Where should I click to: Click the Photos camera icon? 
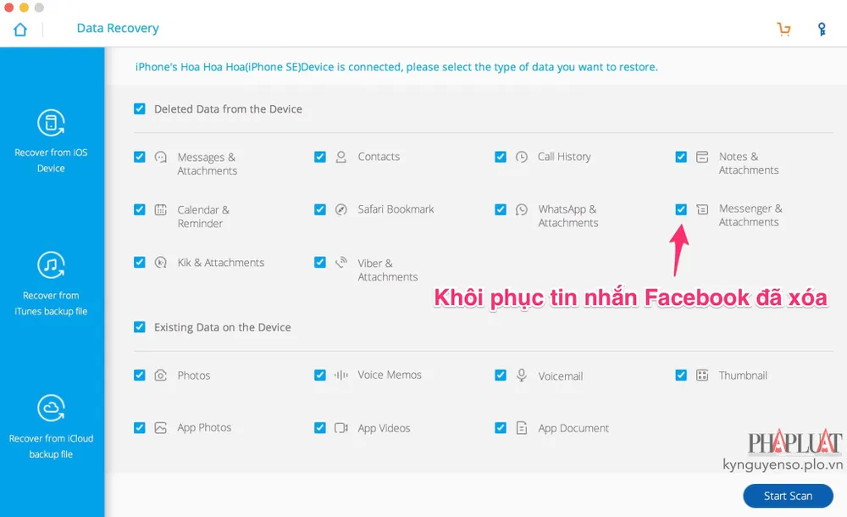(x=161, y=375)
